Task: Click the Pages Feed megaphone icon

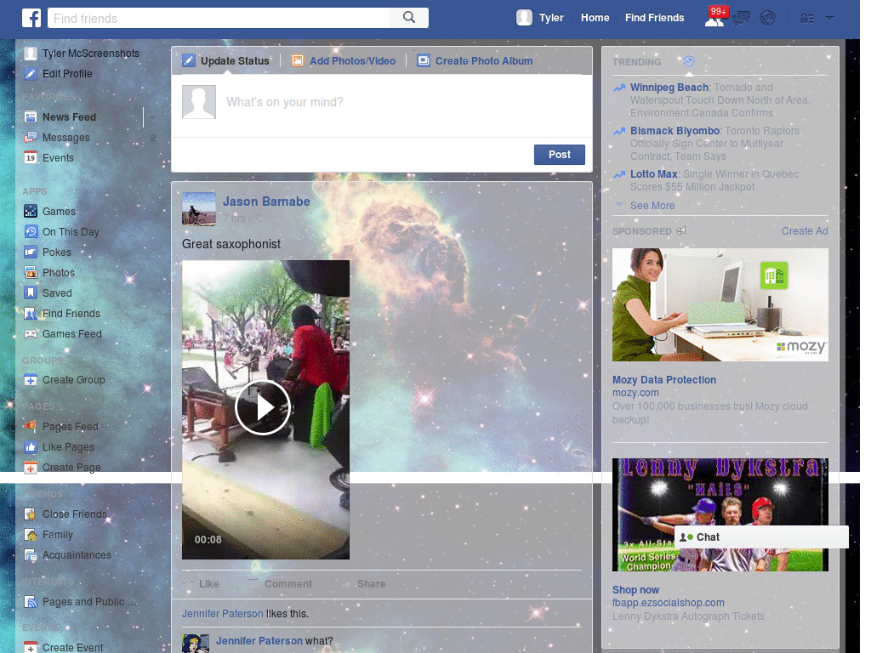Action: tap(31, 427)
